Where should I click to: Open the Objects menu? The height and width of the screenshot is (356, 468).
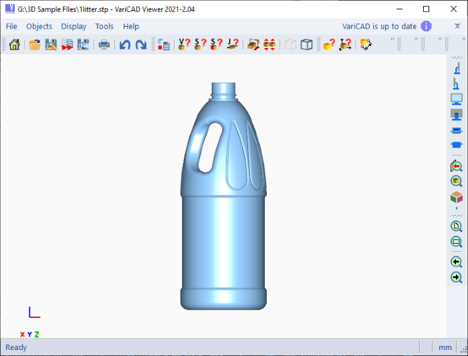pos(39,26)
